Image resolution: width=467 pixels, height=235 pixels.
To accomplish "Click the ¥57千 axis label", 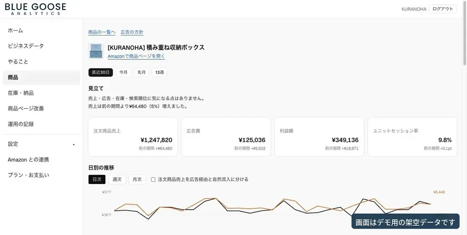I will (x=107, y=192).
